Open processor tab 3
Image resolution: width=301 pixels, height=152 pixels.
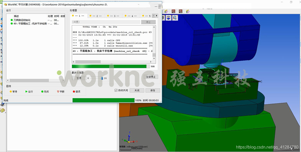click(x=114, y=16)
